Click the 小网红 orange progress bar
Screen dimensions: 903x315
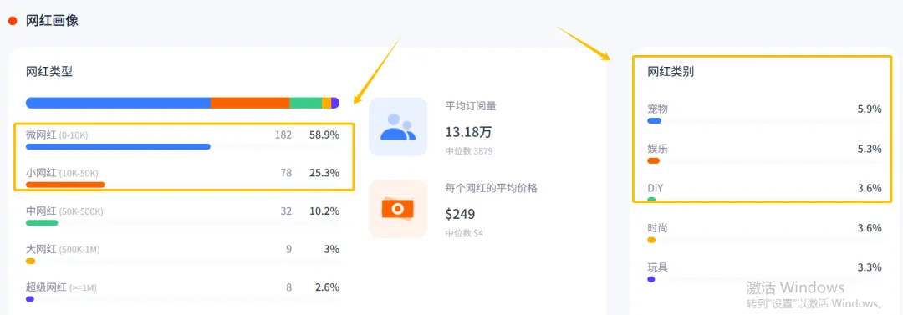[65, 185]
